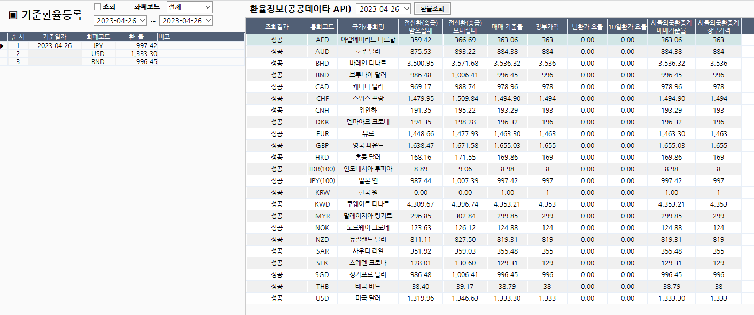Click the 서울외국환중계 매매기준율 column header
The height and width of the screenshot is (315, 754).
pyautogui.click(x=671, y=26)
